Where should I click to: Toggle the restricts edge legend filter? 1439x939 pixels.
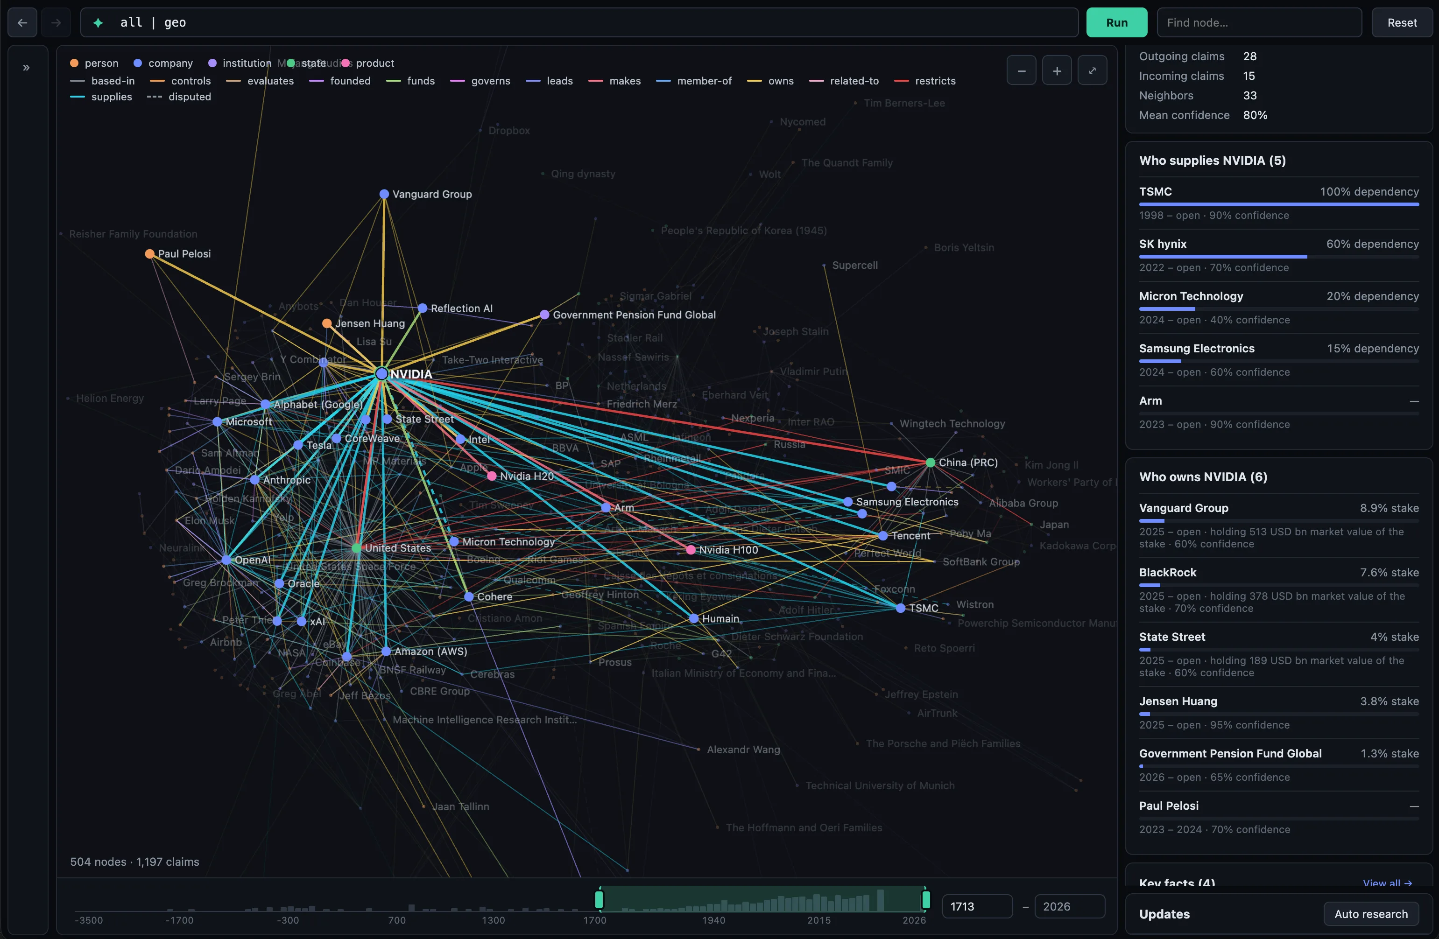point(924,81)
